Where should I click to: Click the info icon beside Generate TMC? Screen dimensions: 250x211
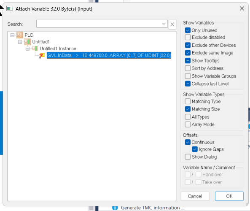[115, 208]
